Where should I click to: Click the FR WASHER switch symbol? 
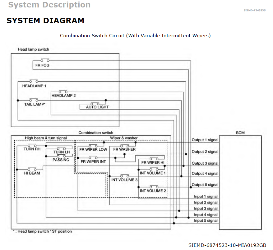point(124,146)
